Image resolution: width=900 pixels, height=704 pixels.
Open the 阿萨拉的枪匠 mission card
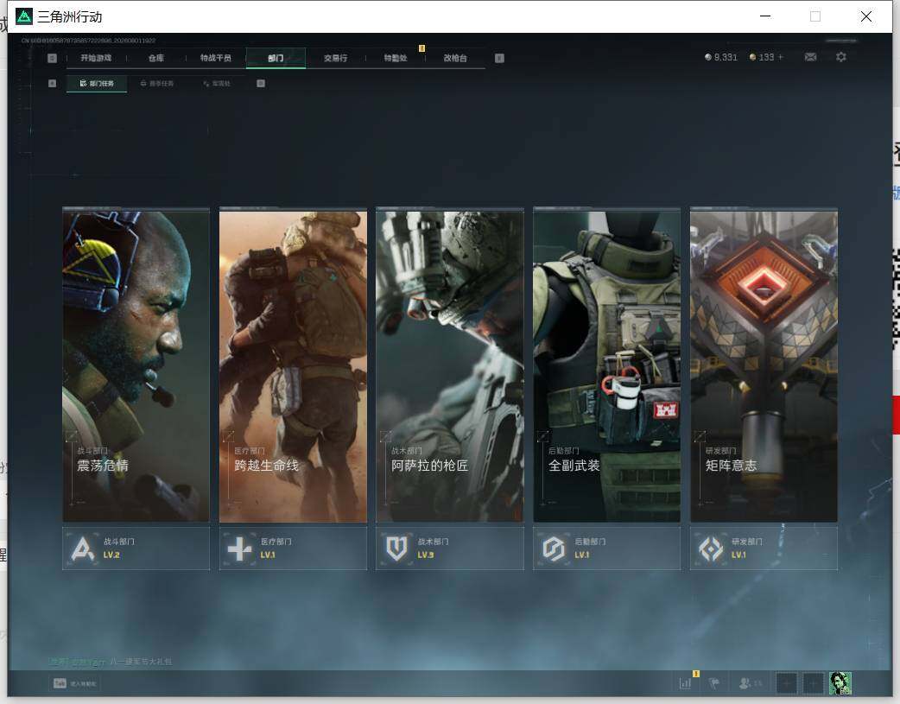pyautogui.click(x=450, y=365)
